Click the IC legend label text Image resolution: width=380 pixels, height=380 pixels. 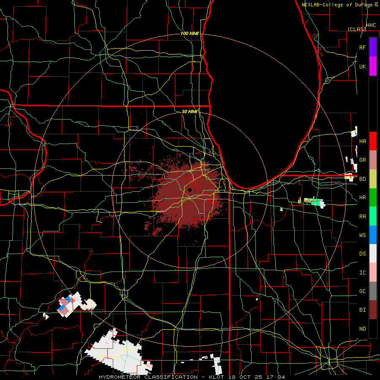tap(363, 273)
